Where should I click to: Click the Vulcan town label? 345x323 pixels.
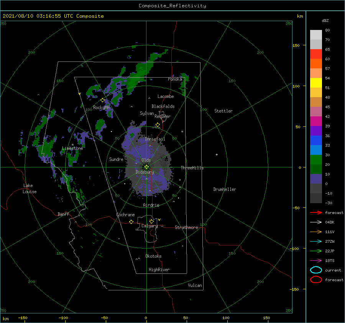(195, 285)
